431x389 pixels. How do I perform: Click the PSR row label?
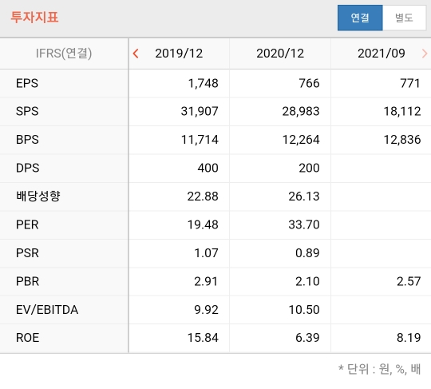[27, 253]
